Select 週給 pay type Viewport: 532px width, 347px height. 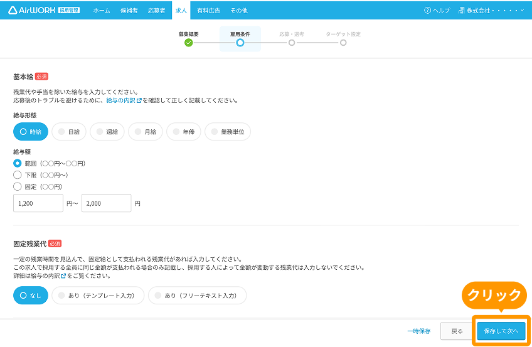(x=107, y=132)
